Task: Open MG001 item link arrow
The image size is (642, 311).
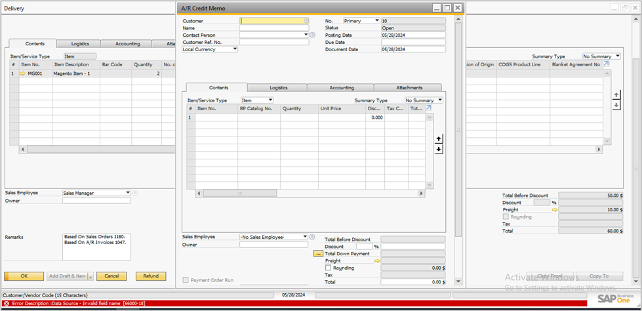Action: pos(22,74)
